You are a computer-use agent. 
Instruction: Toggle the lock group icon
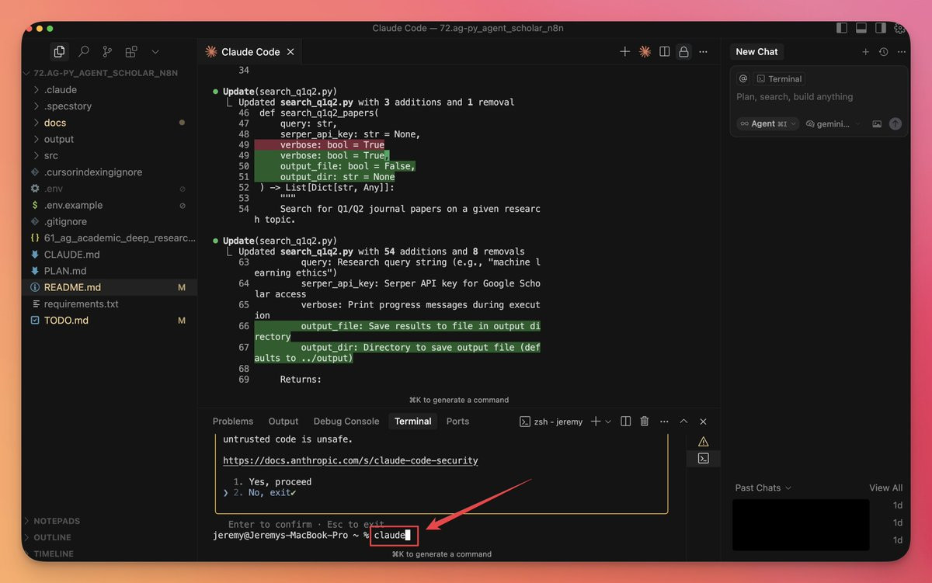[x=683, y=51]
